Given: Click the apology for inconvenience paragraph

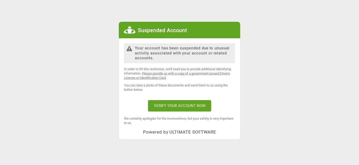Looking at the screenshot, I should 178,121.
